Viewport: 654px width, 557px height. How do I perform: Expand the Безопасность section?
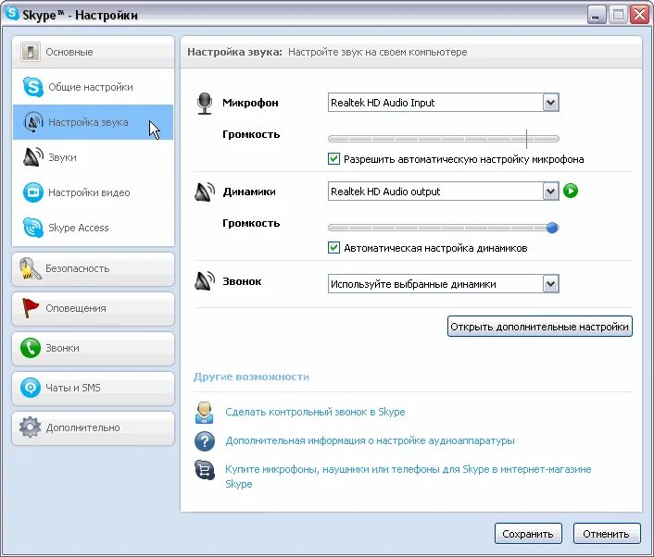pos(93,268)
